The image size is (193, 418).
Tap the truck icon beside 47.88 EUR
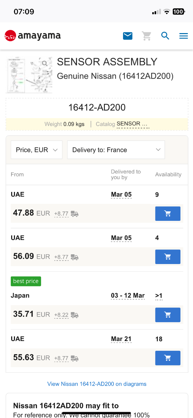point(75,214)
